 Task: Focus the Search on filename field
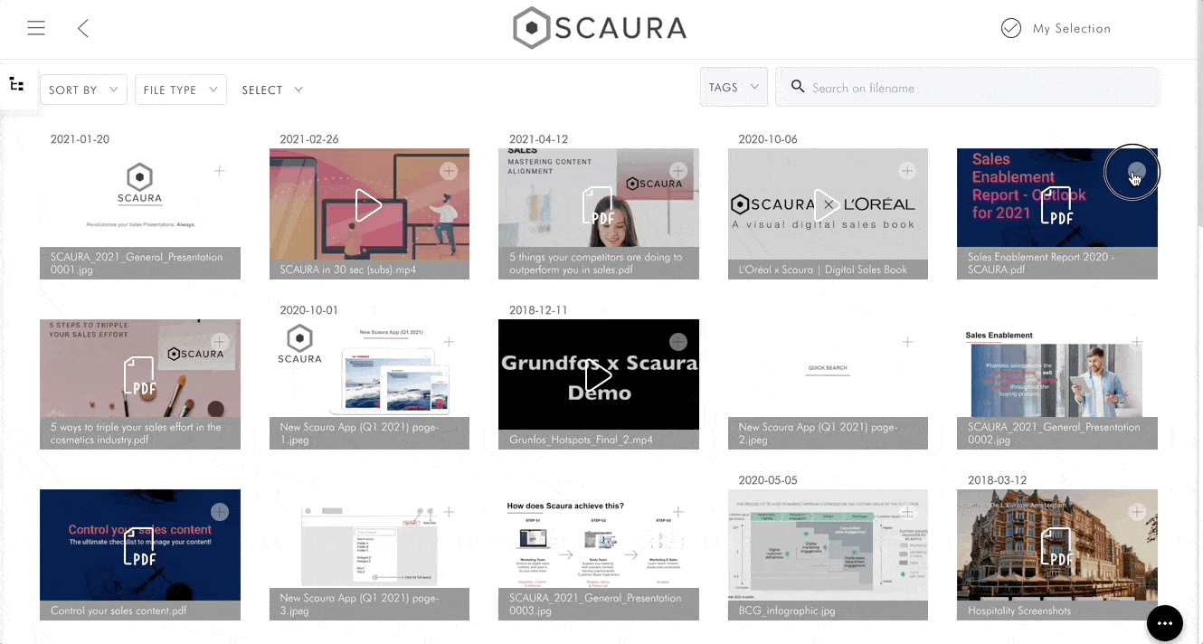pos(968,87)
